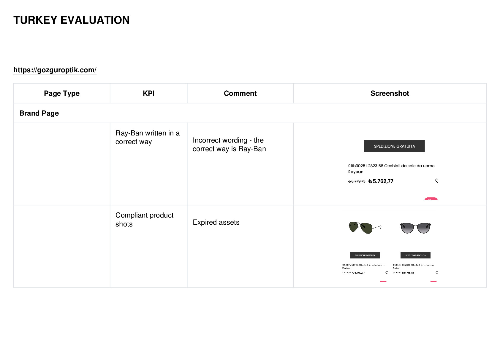Viewport: 500px width, 353px height.
Task: Click the Page Type column header
Action: click(x=62, y=93)
